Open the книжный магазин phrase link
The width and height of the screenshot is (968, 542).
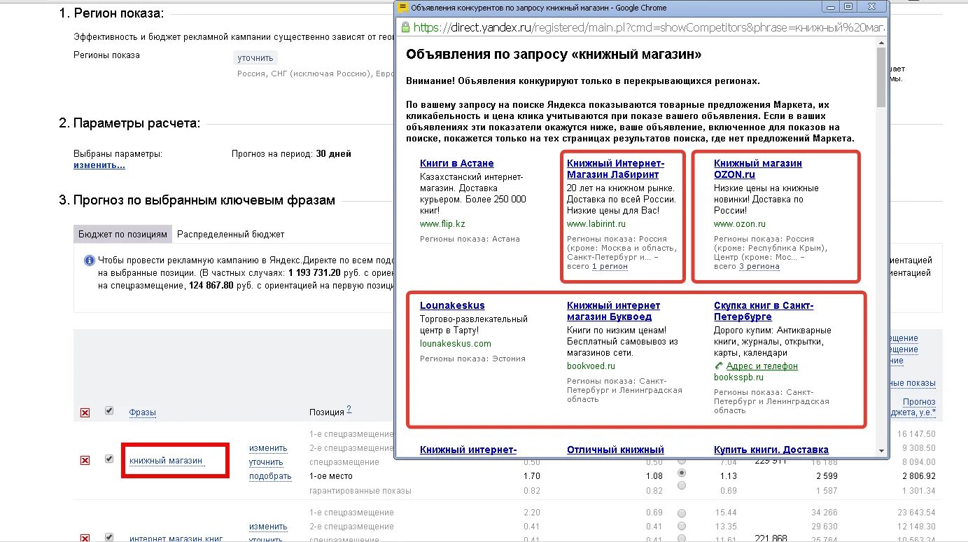pos(166,461)
